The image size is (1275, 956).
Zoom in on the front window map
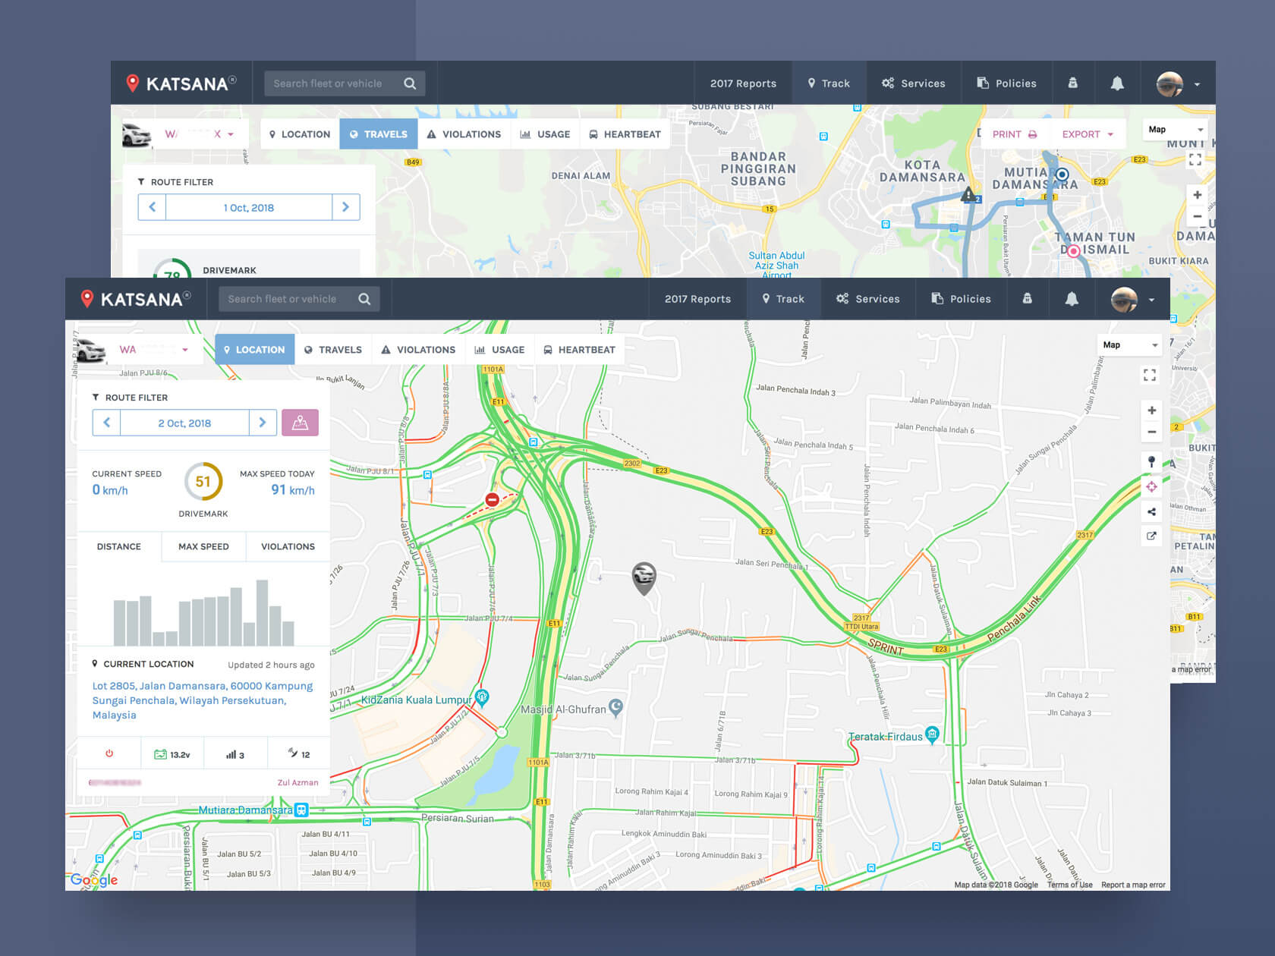tap(1151, 410)
